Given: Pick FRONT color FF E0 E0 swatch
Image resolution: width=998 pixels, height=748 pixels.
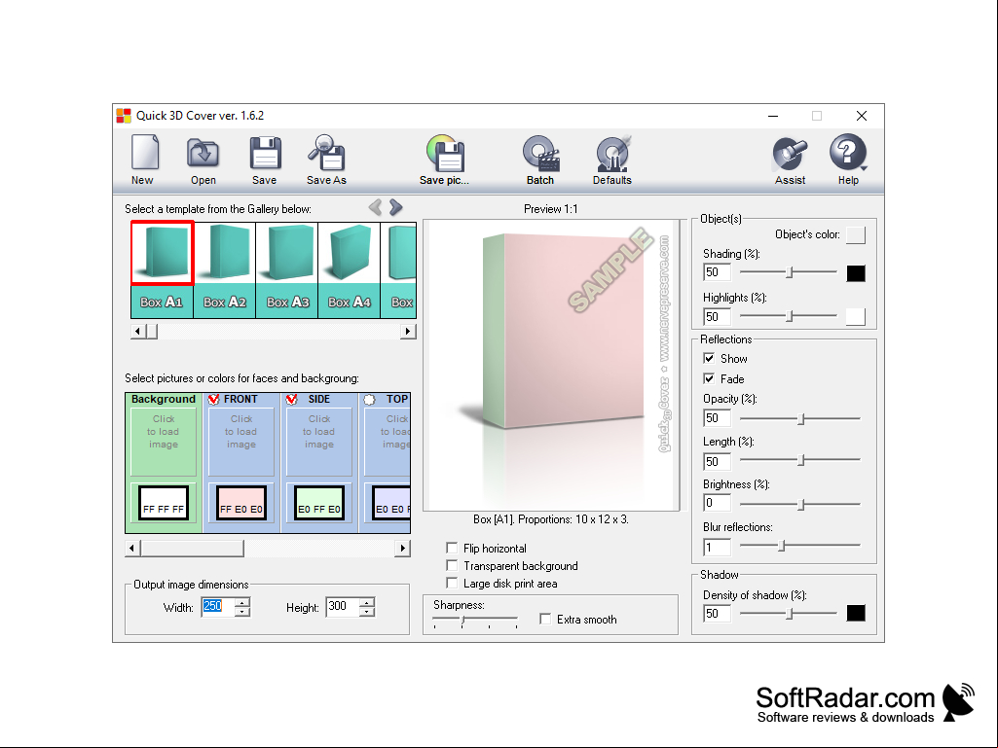Looking at the screenshot, I should (x=241, y=503).
